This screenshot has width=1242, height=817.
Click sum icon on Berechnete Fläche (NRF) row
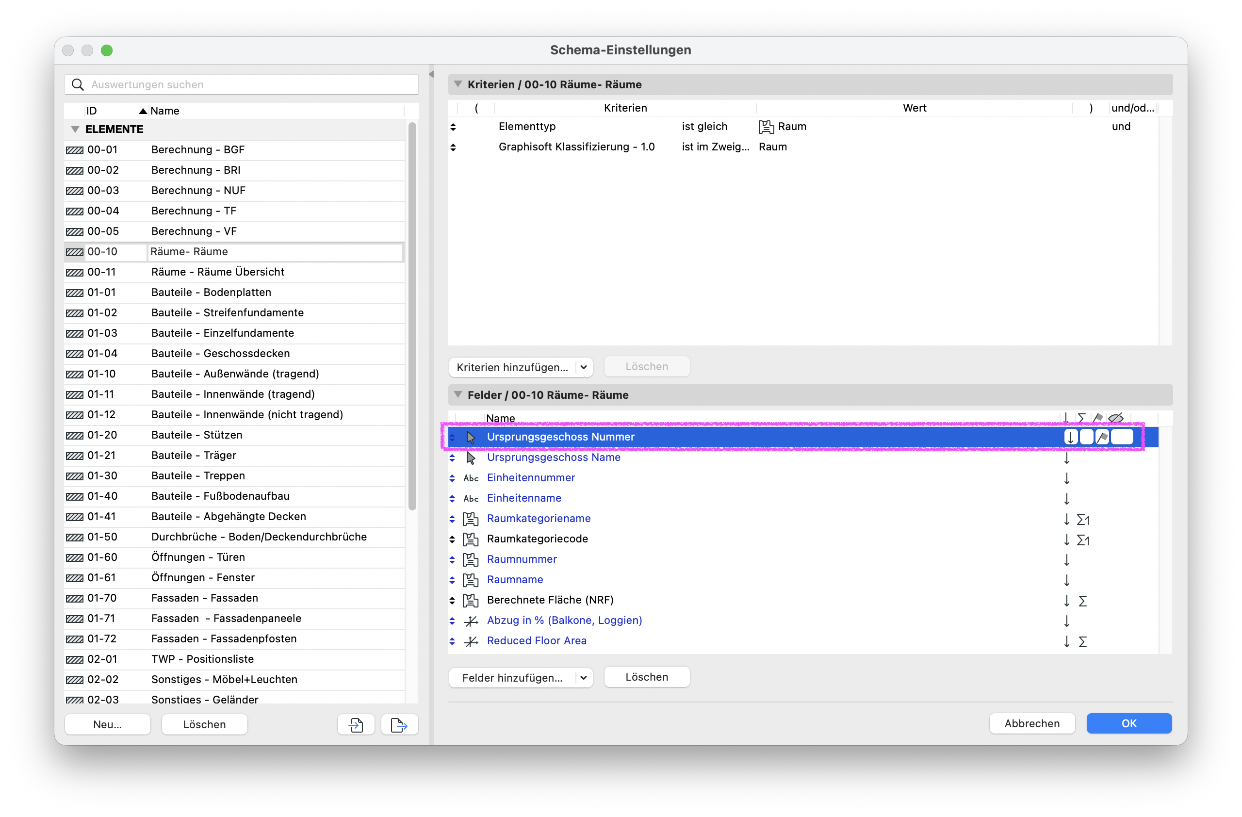click(1082, 601)
